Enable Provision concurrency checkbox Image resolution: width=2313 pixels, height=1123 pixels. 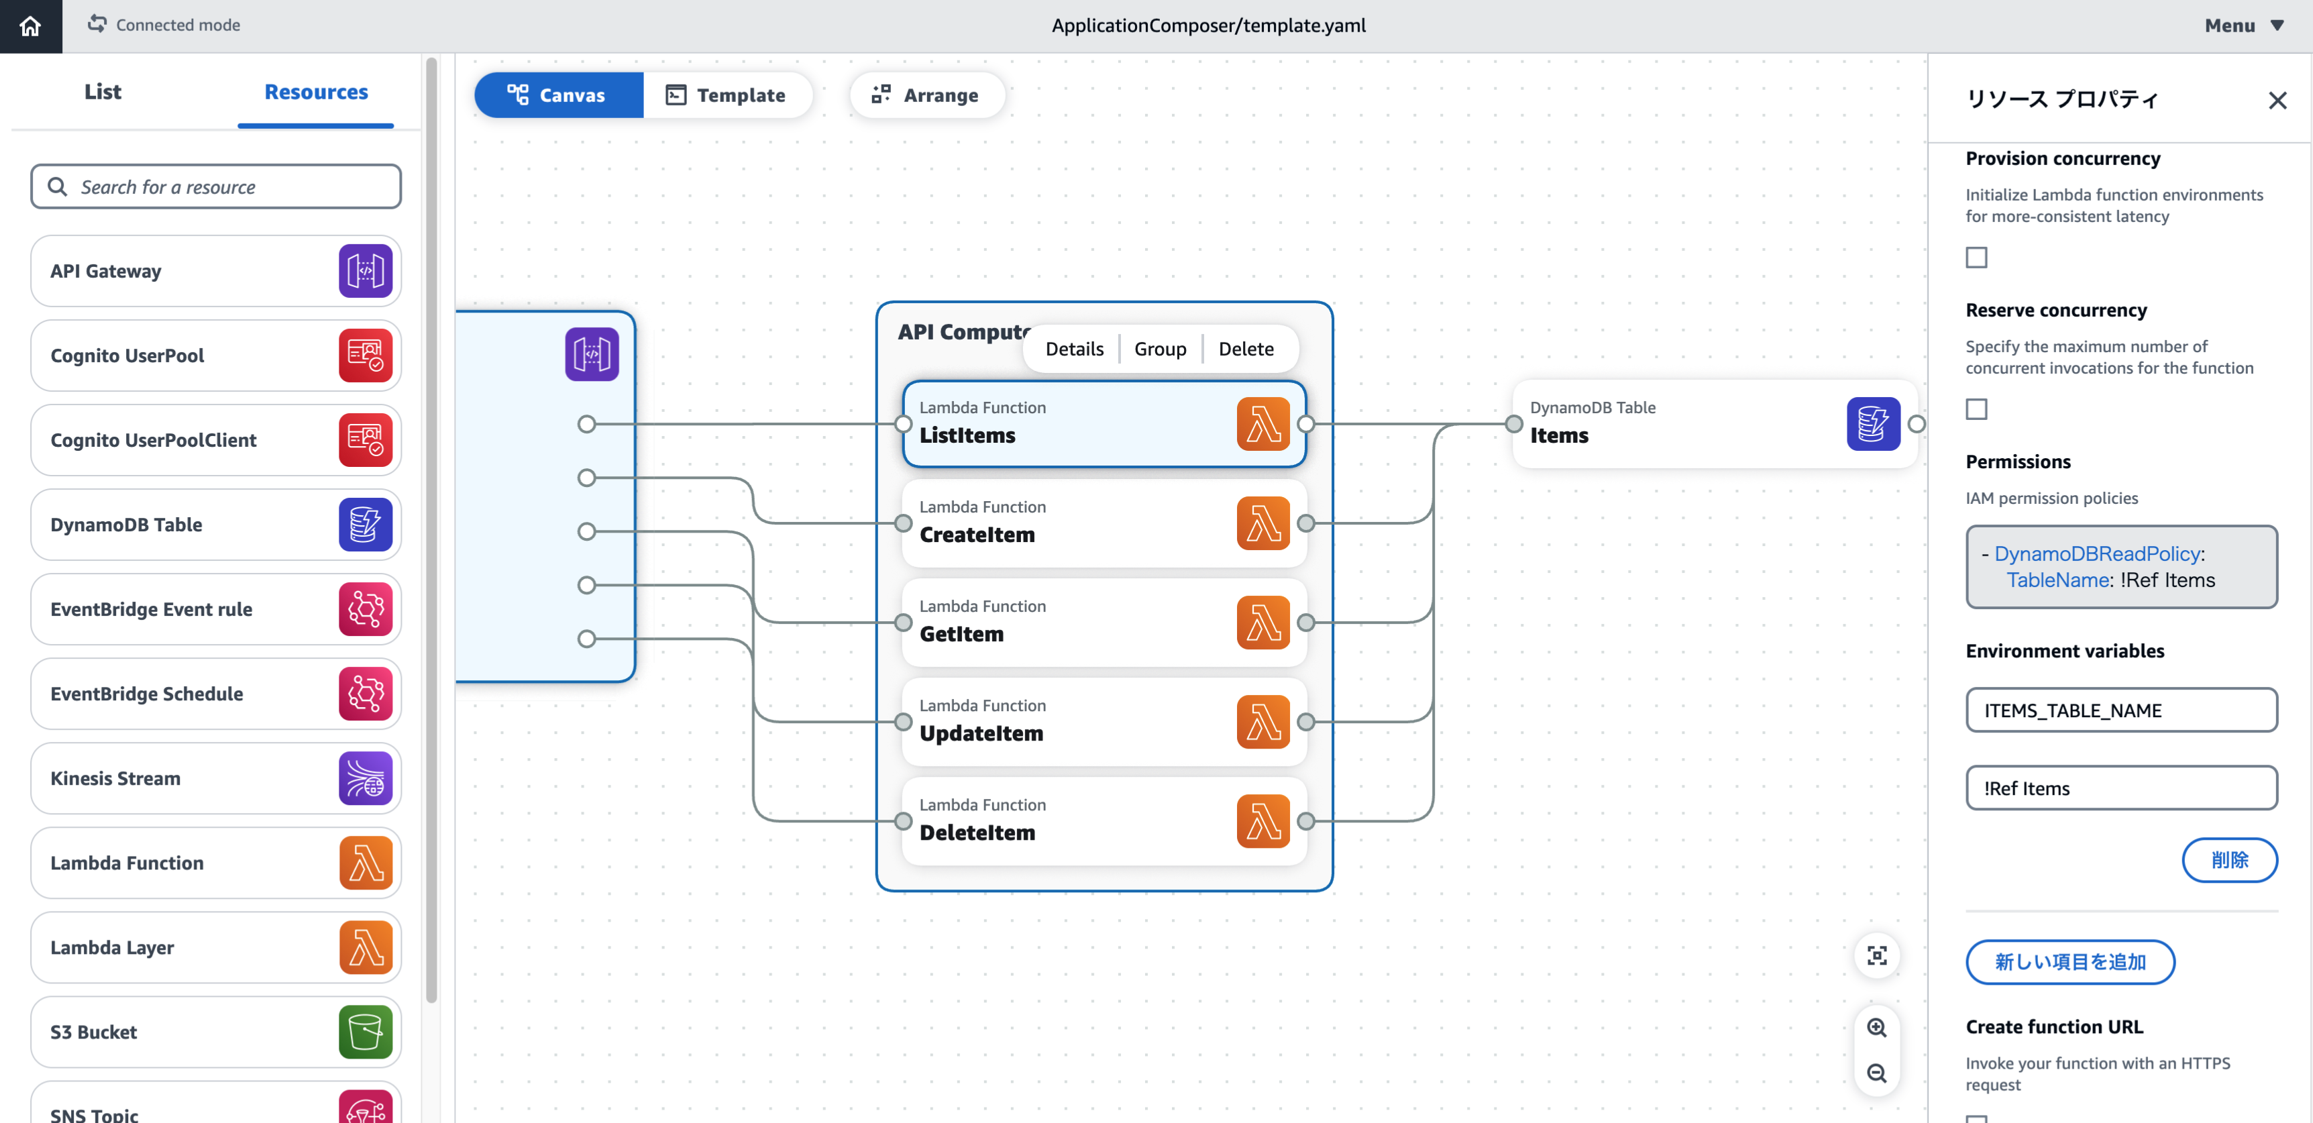coord(1976,258)
